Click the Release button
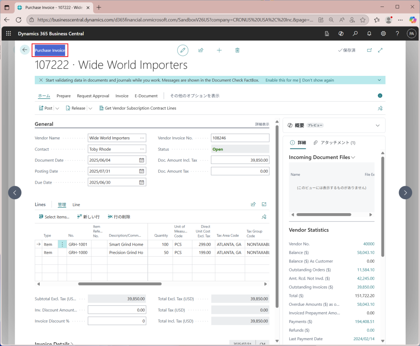 (x=75, y=108)
